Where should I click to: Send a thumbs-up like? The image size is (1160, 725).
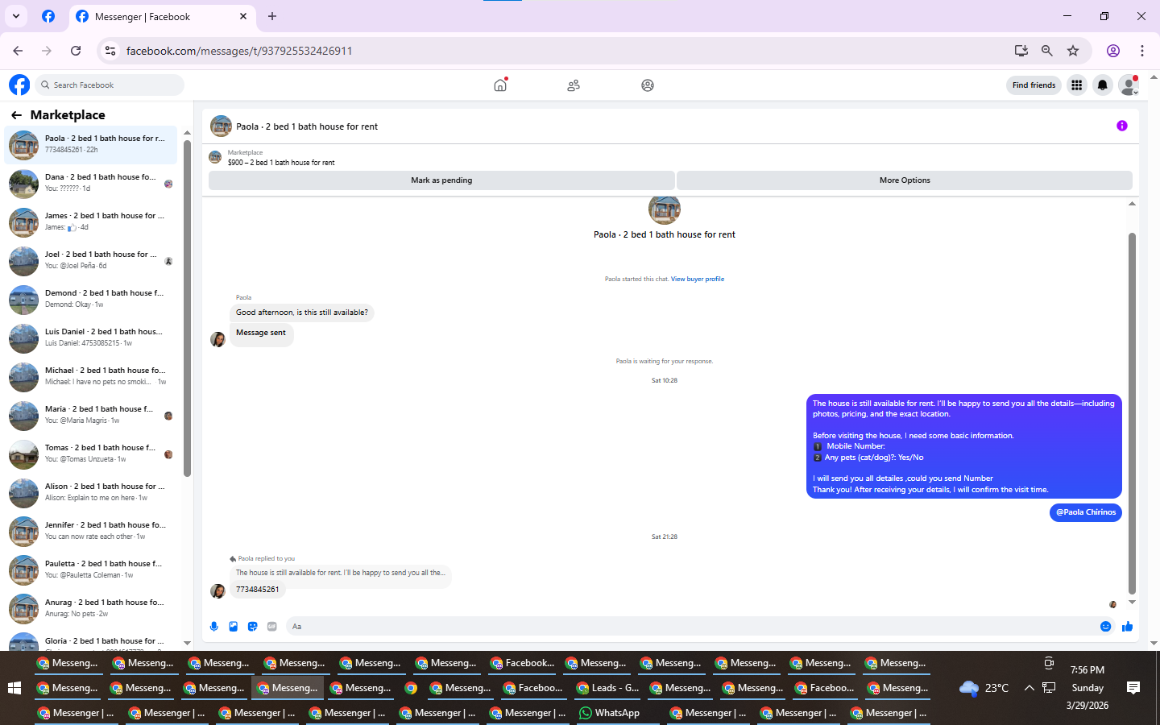[x=1127, y=627]
